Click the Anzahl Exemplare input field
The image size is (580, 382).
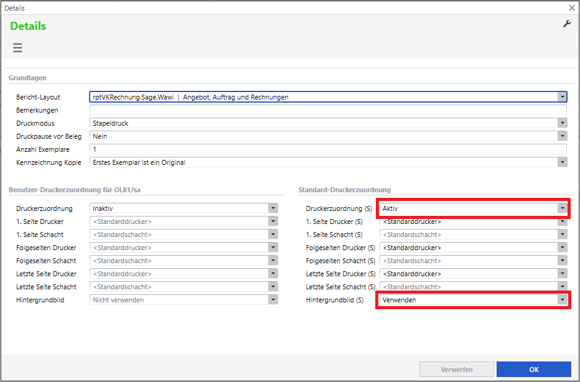pyautogui.click(x=327, y=149)
